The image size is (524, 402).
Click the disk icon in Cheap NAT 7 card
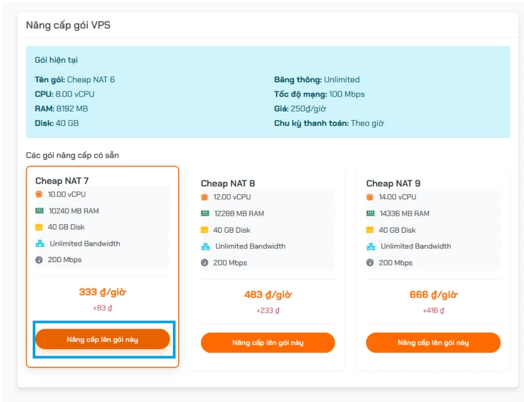[x=39, y=227]
